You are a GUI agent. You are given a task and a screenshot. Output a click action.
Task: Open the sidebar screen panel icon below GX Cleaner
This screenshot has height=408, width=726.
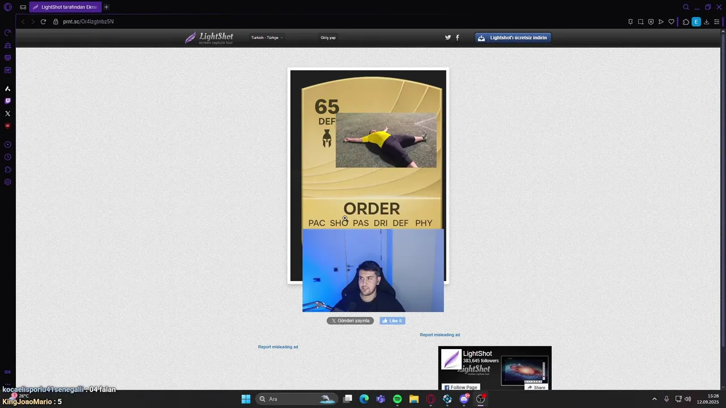pos(8,58)
